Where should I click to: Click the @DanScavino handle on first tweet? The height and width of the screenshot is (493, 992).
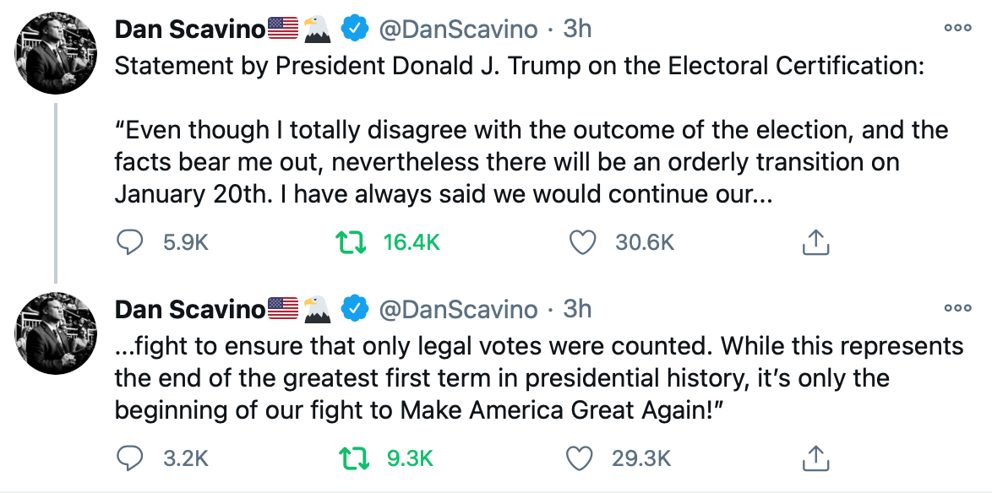pos(458,29)
